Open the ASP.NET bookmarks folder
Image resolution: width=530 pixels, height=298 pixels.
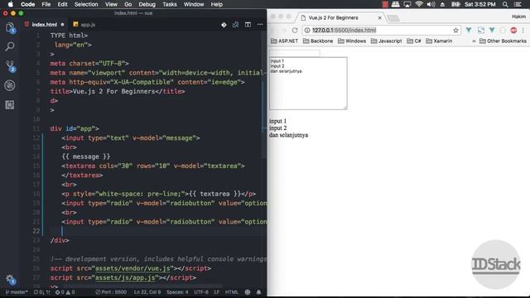click(x=284, y=41)
